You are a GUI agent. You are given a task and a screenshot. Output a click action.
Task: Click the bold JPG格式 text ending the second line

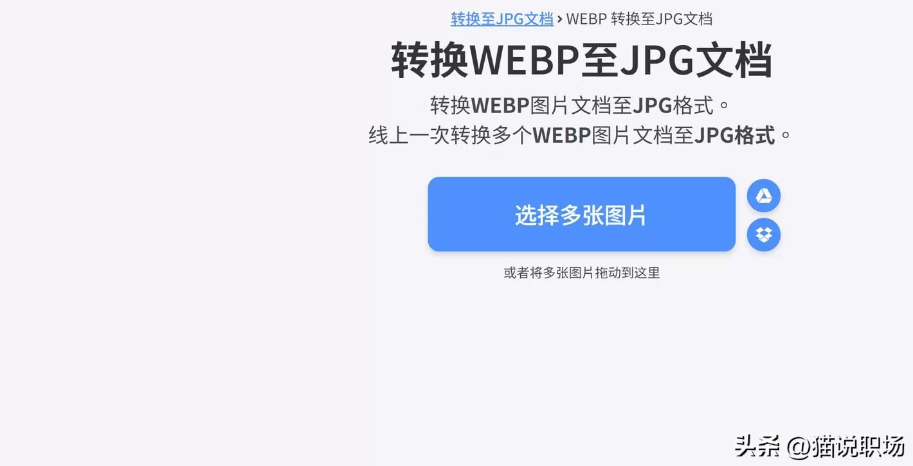[x=735, y=135]
